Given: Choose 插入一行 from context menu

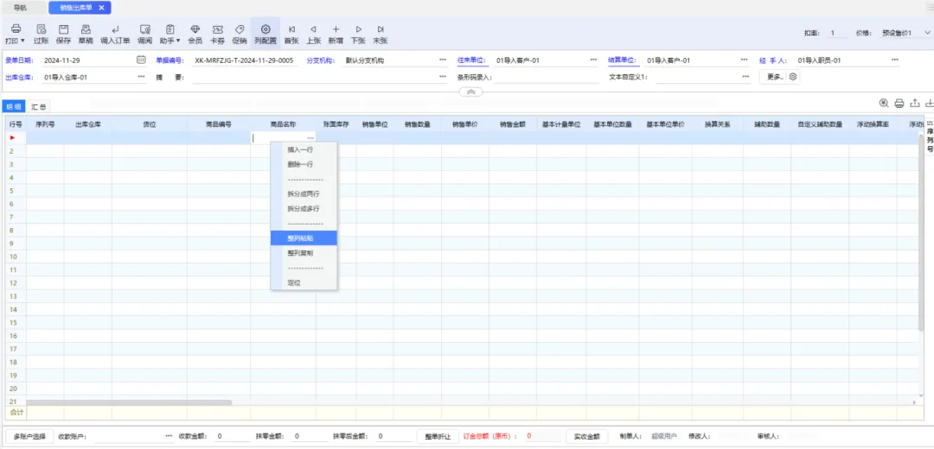Looking at the screenshot, I should tap(304, 149).
